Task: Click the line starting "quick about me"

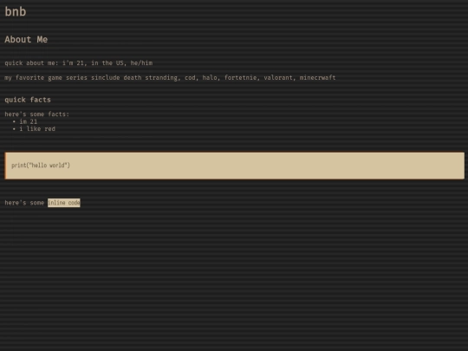Action: 79,63
